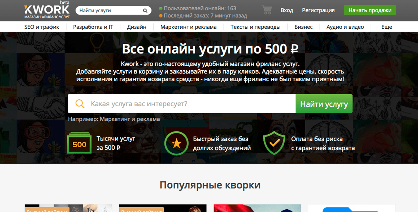Open the Бизнес category

[303, 27]
